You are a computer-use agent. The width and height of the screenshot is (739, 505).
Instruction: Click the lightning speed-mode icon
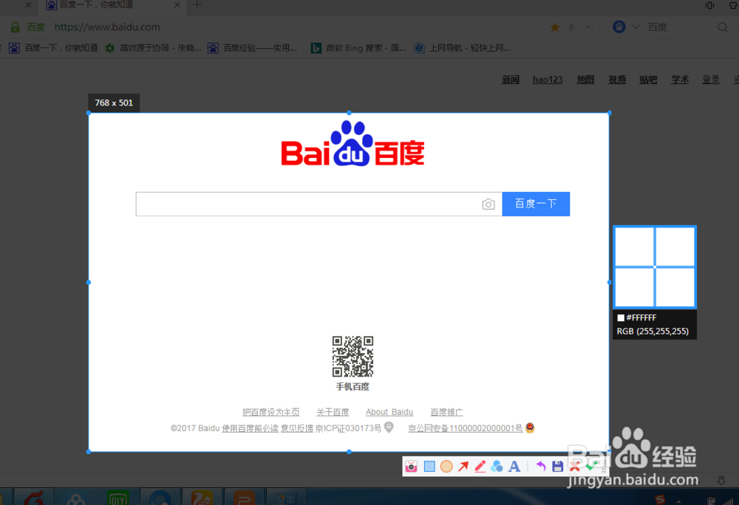(572, 27)
